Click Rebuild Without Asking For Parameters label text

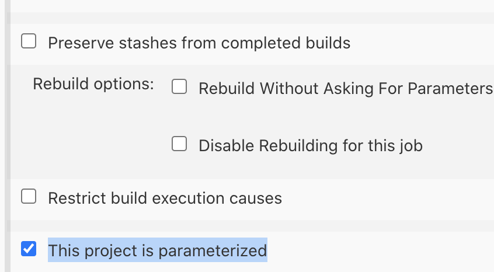(345, 89)
